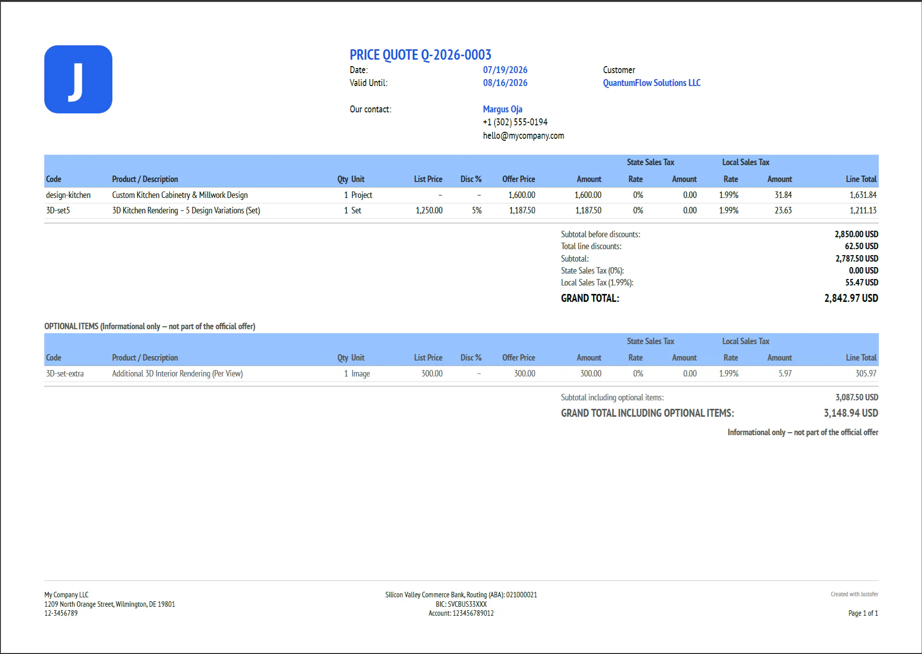This screenshot has height=654, width=922.
Task: Select the quote date 07/19/2026
Action: point(505,70)
